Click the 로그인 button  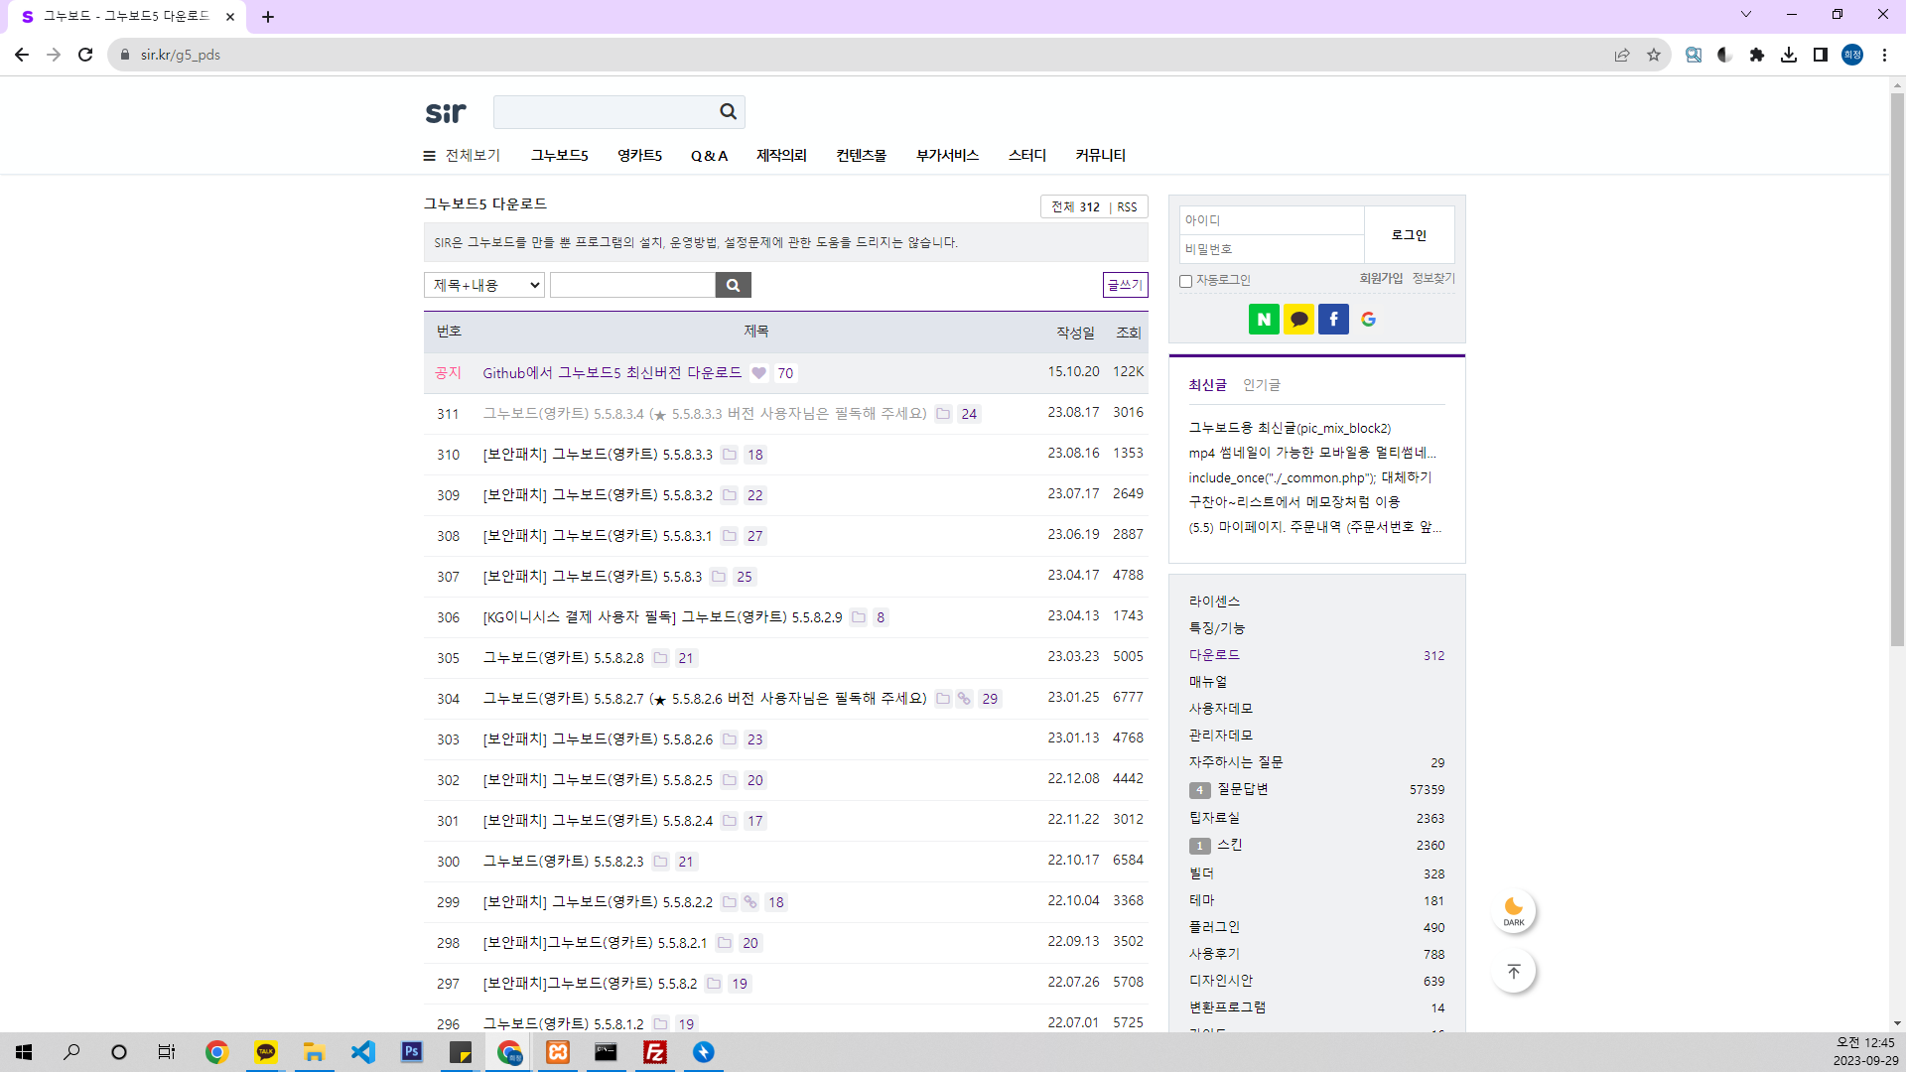[1410, 235]
